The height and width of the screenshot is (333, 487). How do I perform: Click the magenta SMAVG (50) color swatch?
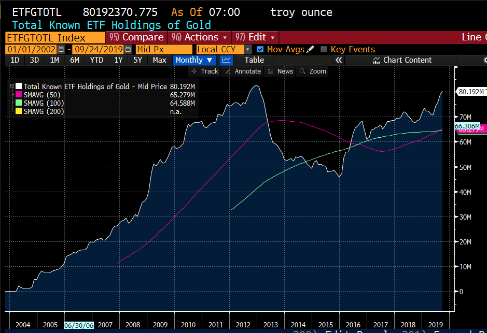(x=19, y=95)
